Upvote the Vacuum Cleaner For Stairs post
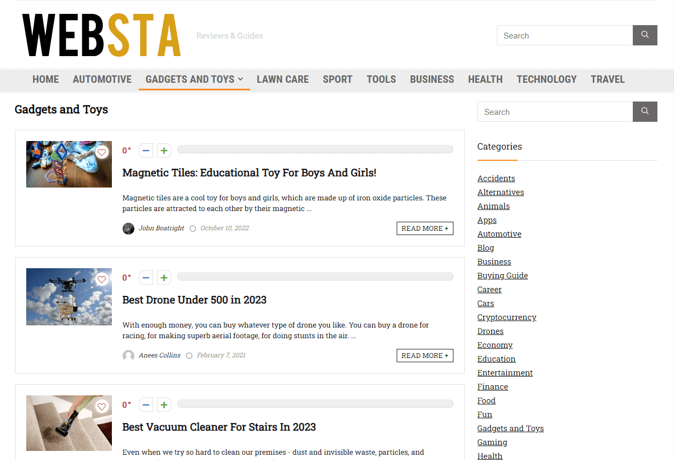Image resolution: width=674 pixels, height=460 pixels. 164,405
